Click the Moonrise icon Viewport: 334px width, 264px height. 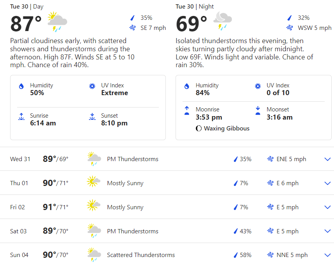click(187, 111)
